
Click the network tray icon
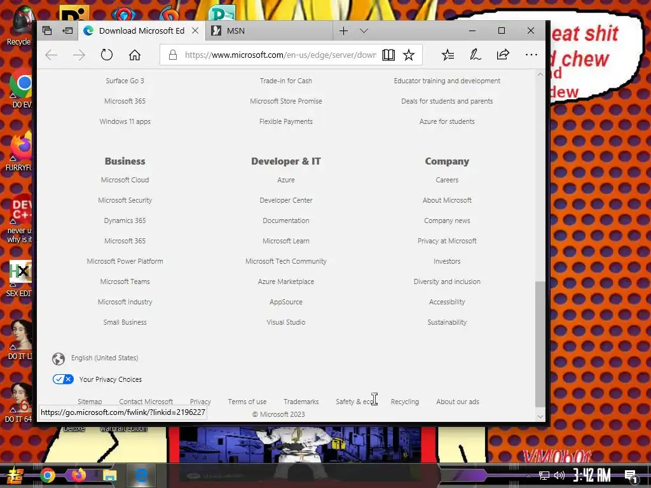[x=544, y=475]
